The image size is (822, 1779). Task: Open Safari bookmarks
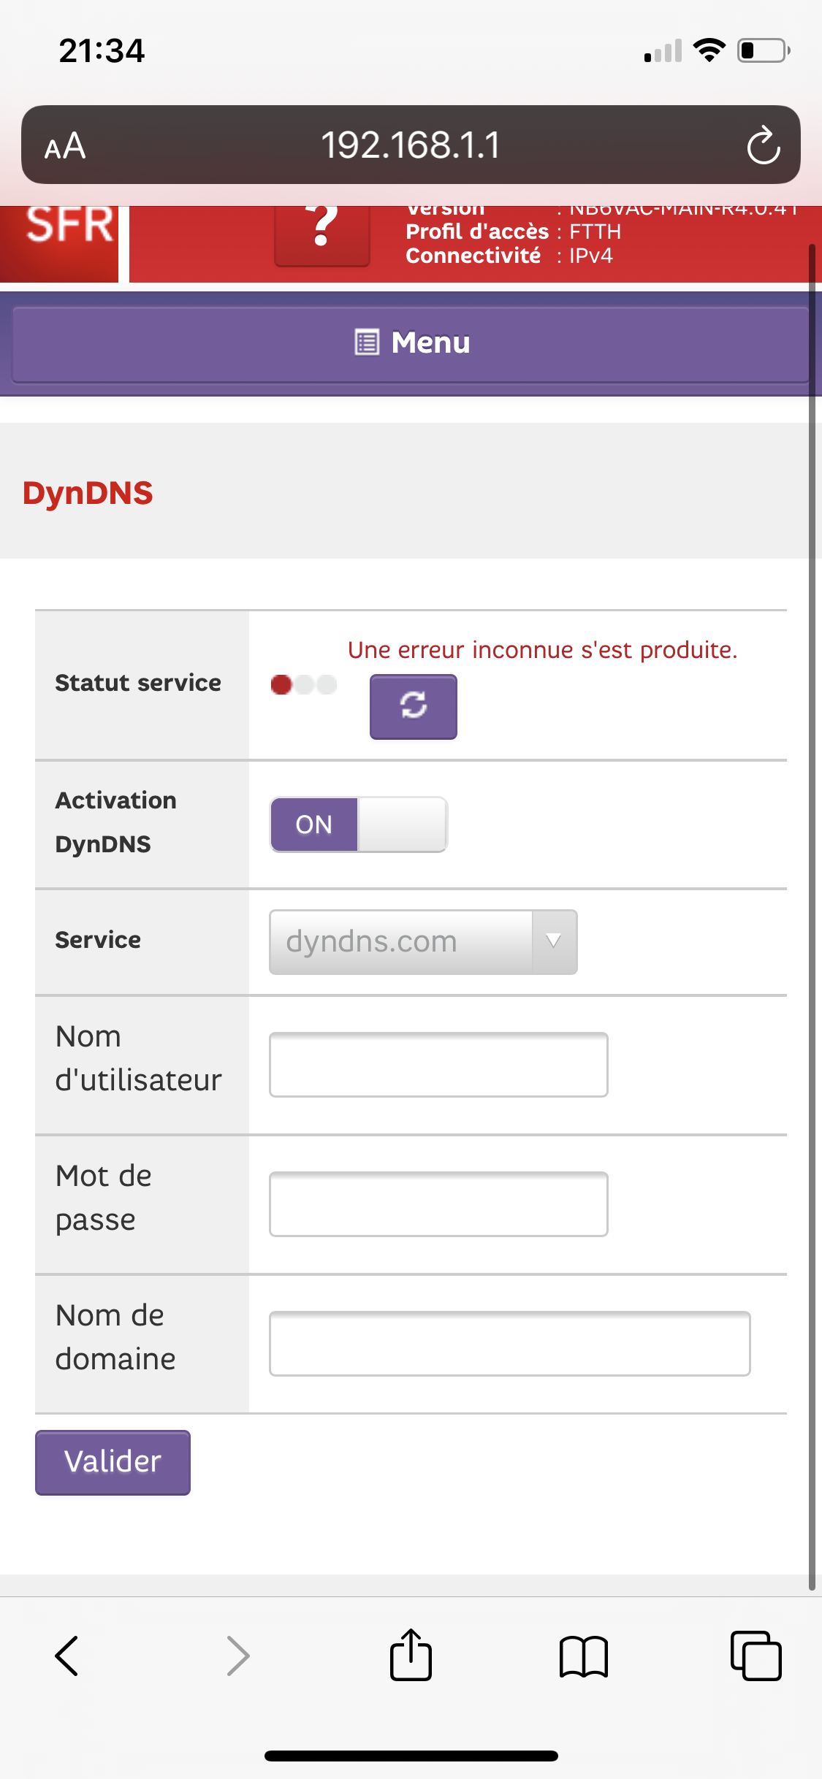point(583,1656)
